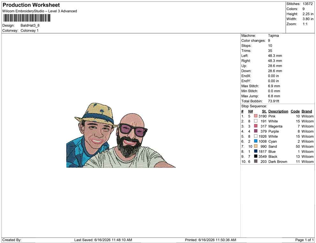The height and width of the screenshot is (243, 316).
Task: Click the St. column header
Action: click(264, 111)
